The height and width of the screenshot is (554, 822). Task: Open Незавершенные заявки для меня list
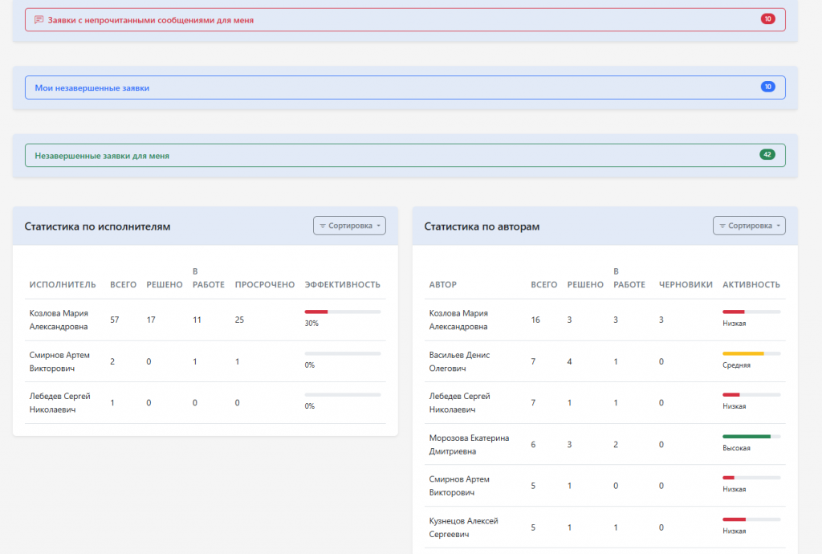pos(102,156)
